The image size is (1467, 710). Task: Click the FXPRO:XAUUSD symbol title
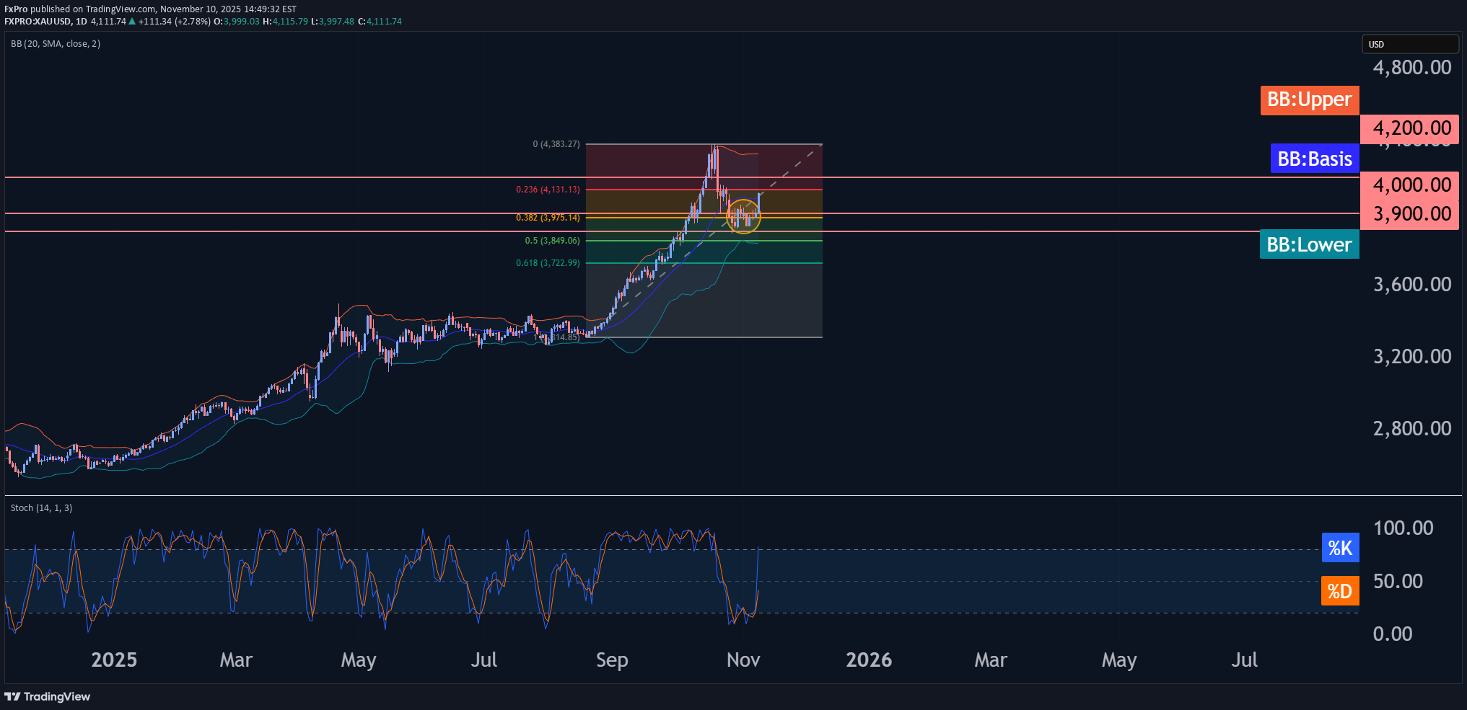[38, 22]
